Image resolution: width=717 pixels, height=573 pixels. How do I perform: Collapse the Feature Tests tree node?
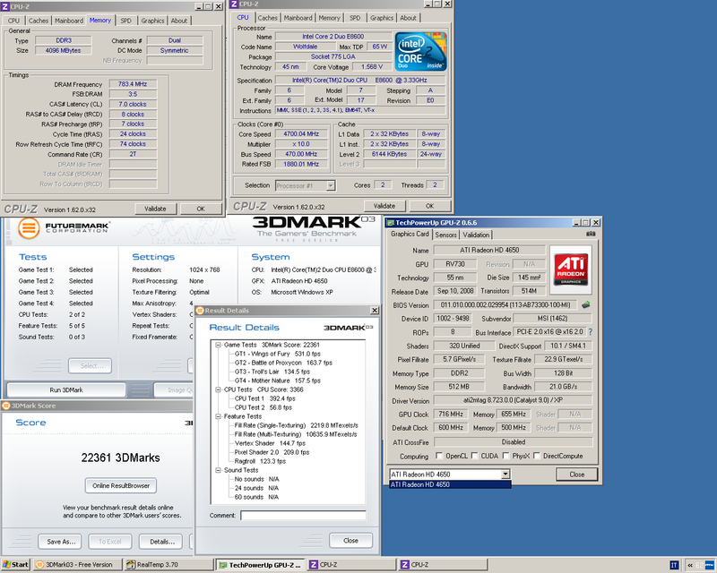(x=218, y=416)
